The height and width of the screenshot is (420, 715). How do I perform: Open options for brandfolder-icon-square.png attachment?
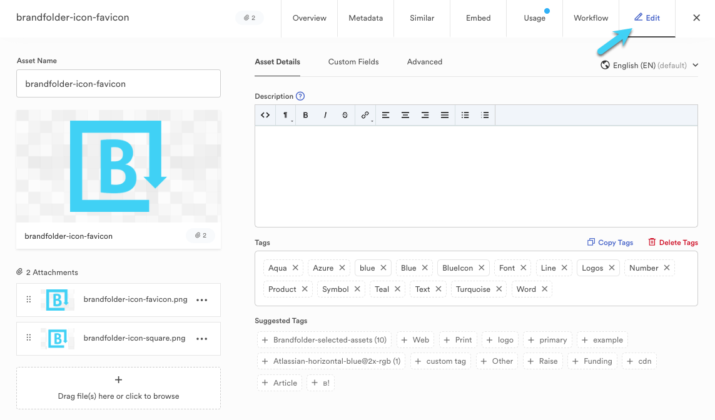click(201, 339)
